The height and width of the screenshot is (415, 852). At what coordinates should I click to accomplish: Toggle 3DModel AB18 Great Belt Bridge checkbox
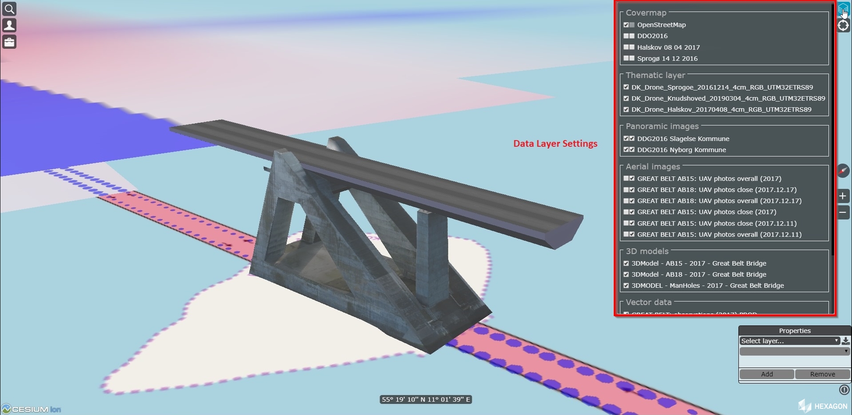pos(626,274)
